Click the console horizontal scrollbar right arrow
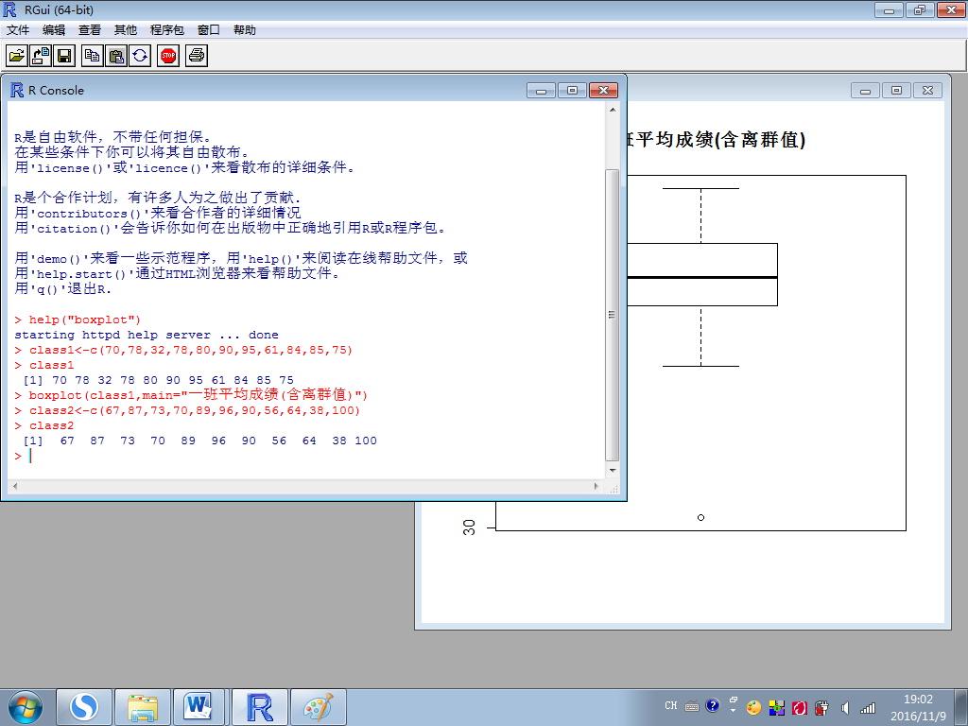Image resolution: width=968 pixels, height=726 pixels. click(596, 486)
